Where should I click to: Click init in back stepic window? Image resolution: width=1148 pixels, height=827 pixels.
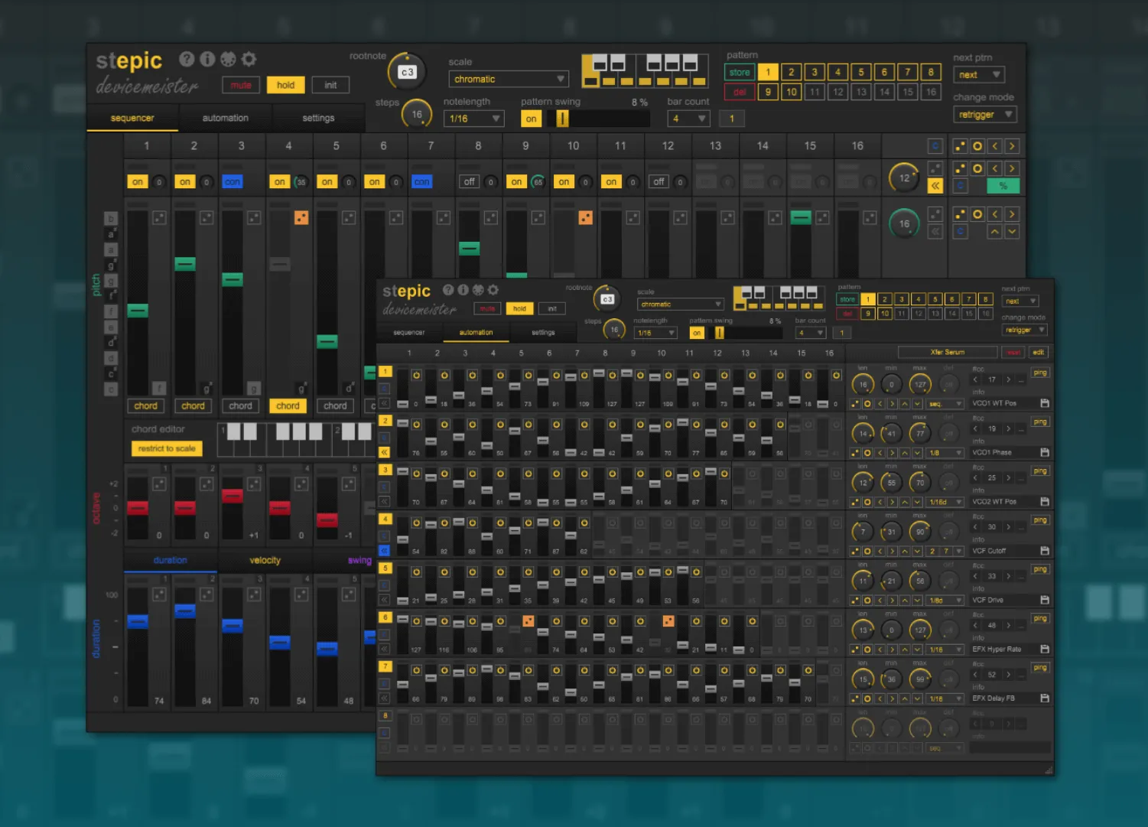pyautogui.click(x=330, y=85)
